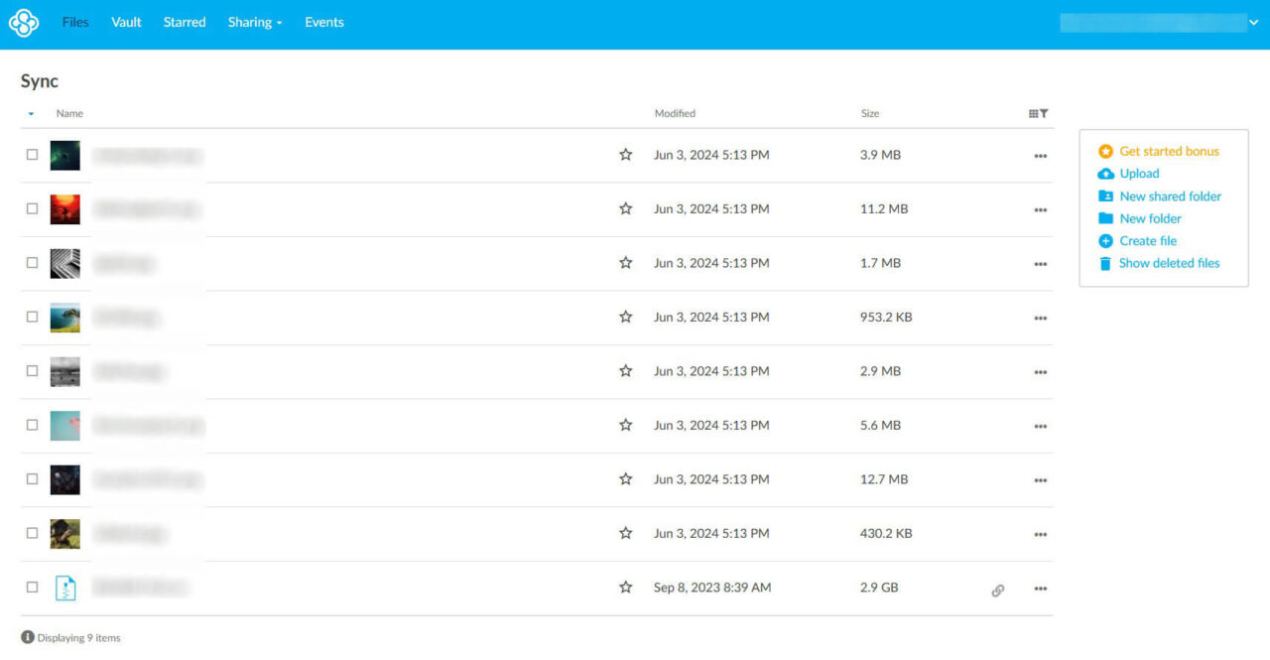Click the Upload cloud icon
The image size is (1270, 660).
point(1105,174)
